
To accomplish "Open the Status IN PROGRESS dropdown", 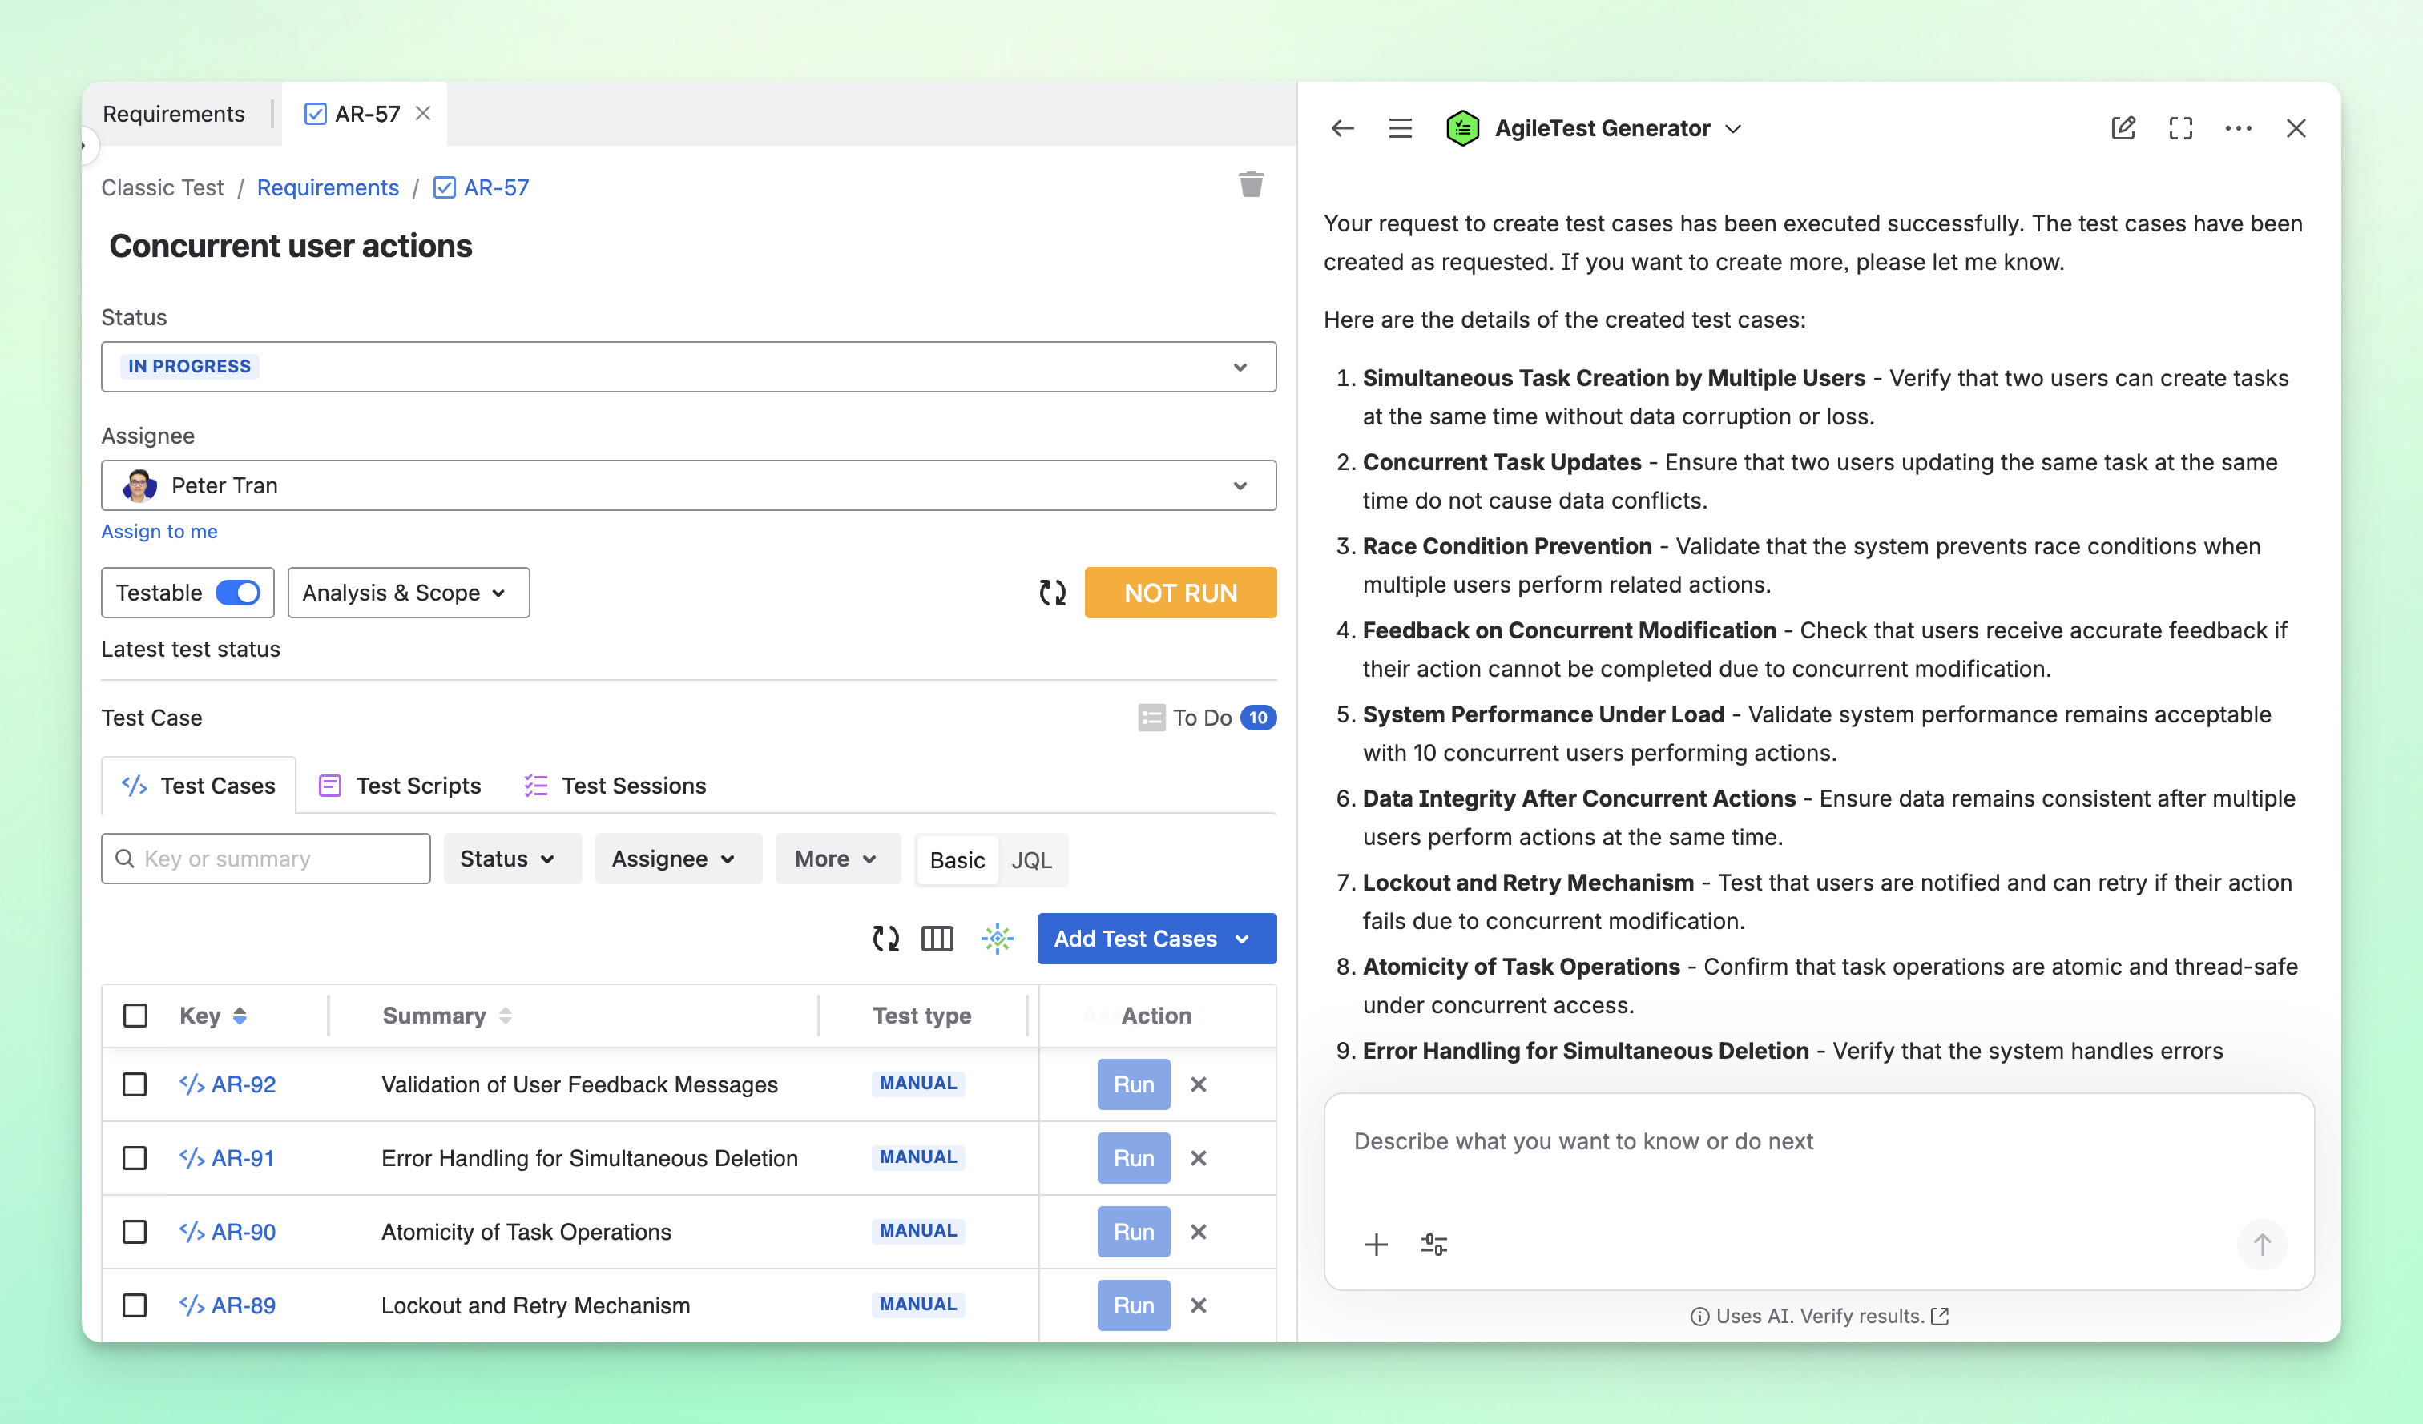I will click(x=688, y=367).
